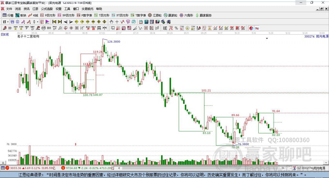The height and width of the screenshot is (178, 329).
Task: Toggle the pink-blue flag chart icon
Action: pos(48,22)
